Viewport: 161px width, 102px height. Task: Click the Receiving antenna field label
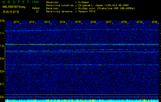click(x=59, y=11)
